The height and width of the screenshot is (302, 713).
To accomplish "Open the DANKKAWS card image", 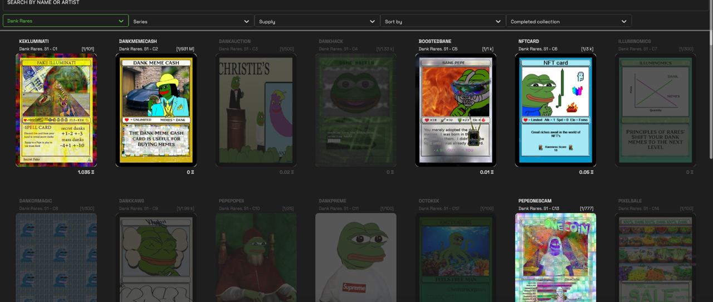I will tap(156, 257).
